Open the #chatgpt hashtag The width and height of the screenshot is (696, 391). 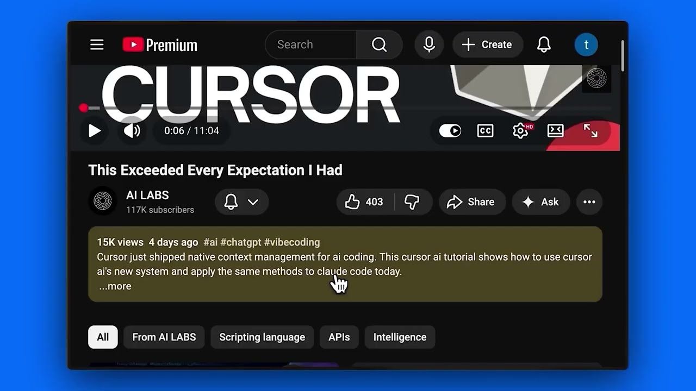click(241, 242)
